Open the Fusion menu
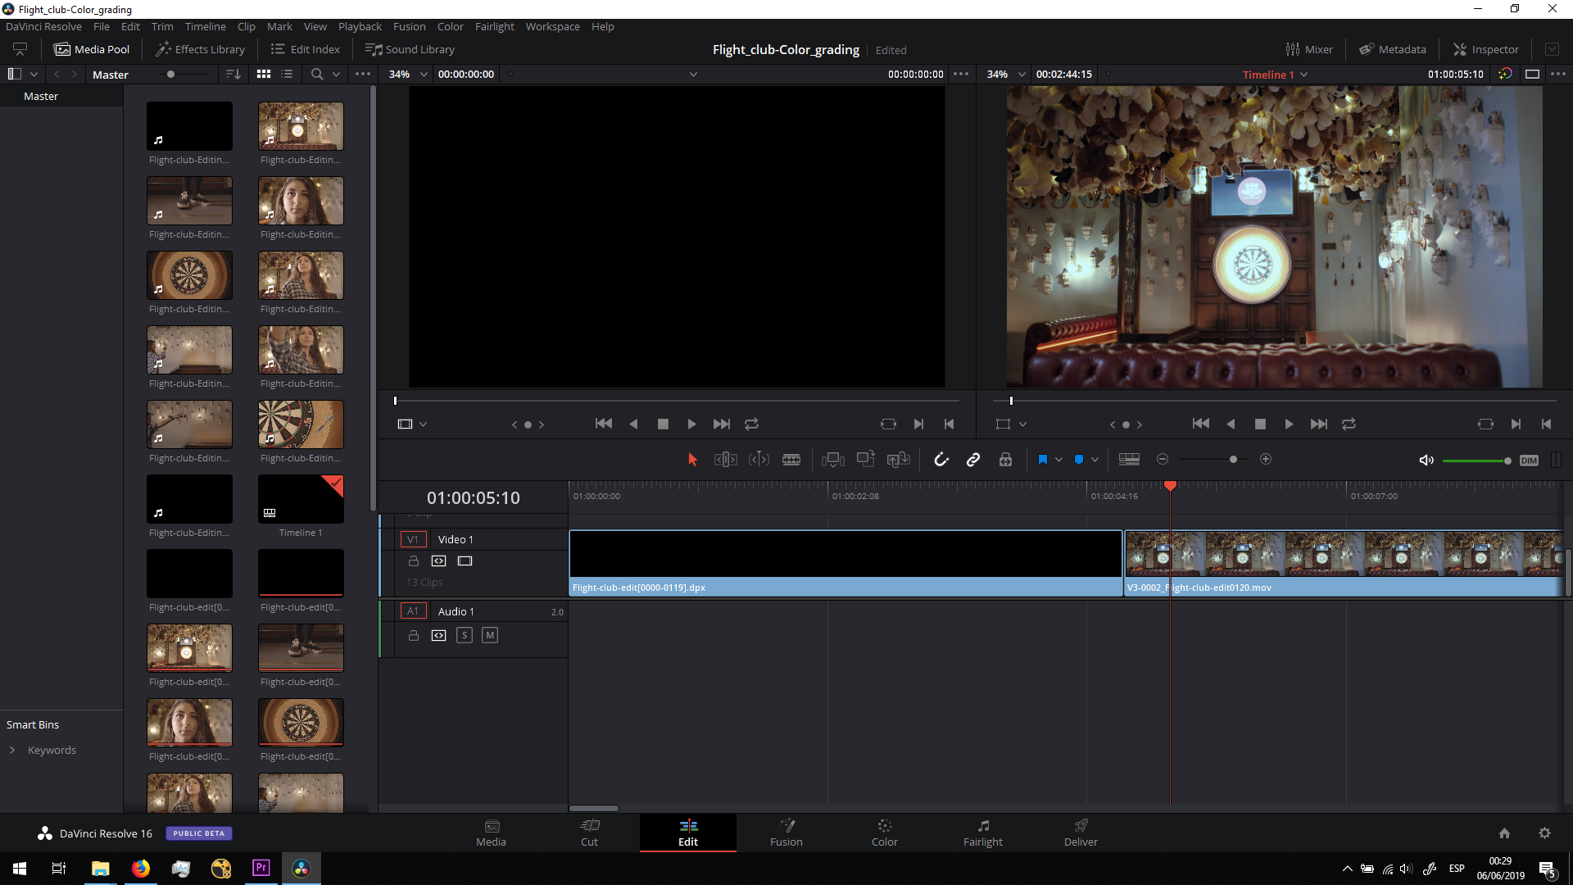Screen dimensions: 1573x885 click(x=409, y=26)
